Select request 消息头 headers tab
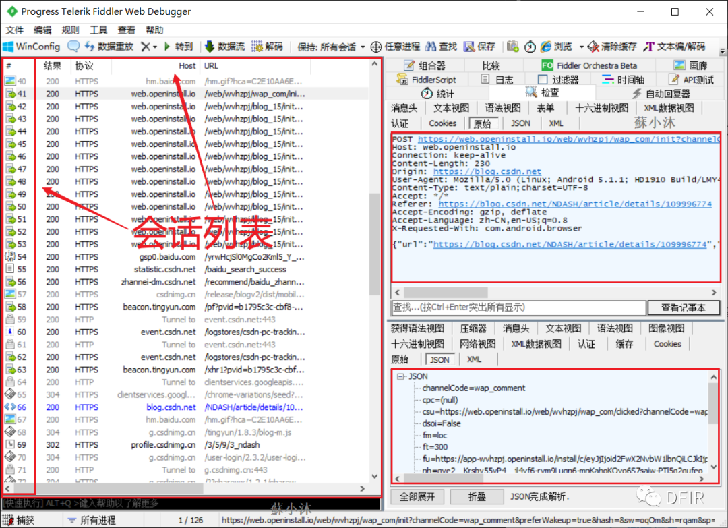 [404, 108]
